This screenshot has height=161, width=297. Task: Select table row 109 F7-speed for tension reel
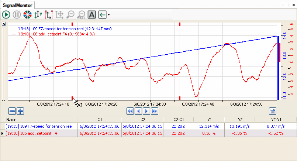148,126
